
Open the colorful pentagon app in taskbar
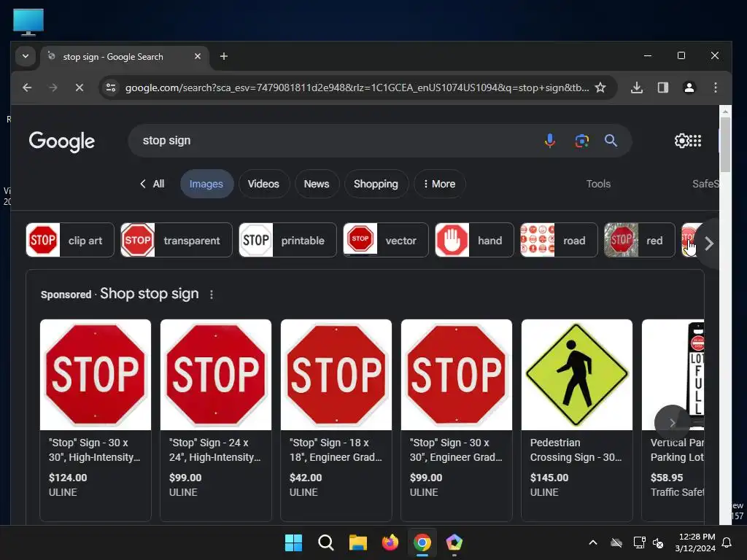[454, 542]
